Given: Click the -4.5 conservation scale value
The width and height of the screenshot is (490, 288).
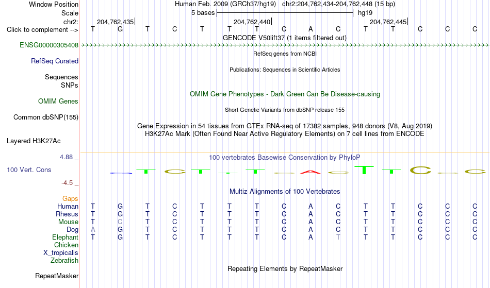Looking at the screenshot, I should (x=67, y=183).
